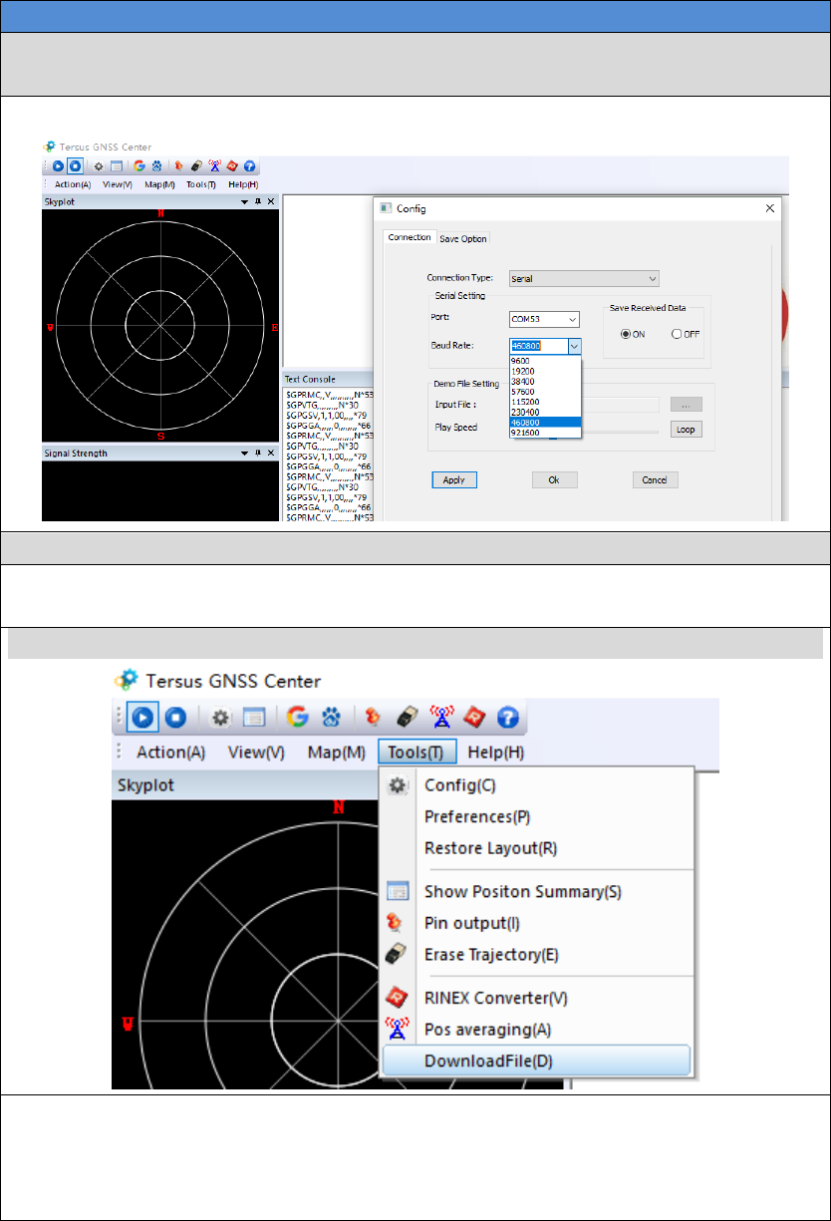Click the Google map icon in the upper screenshot toolbar
This screenshot has height=1221, width=831.
click(138, 166)
